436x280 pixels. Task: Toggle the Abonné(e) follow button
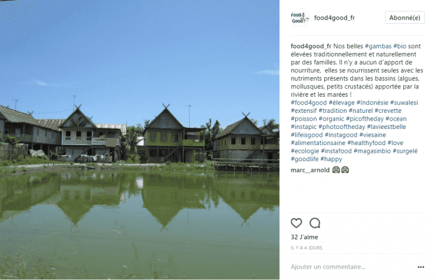click(x=404, y=17)
